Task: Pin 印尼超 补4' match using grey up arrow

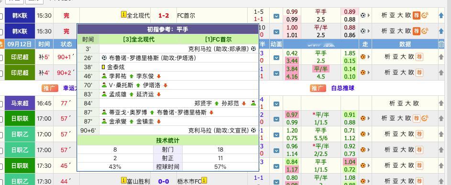Action: tap(441, 73)
